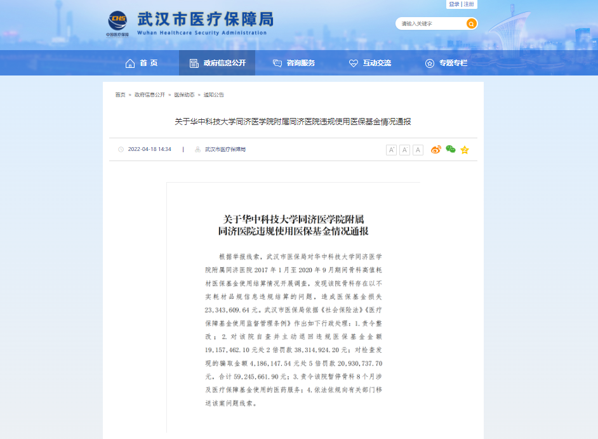Click the star favorite icon

click(465, 150)
